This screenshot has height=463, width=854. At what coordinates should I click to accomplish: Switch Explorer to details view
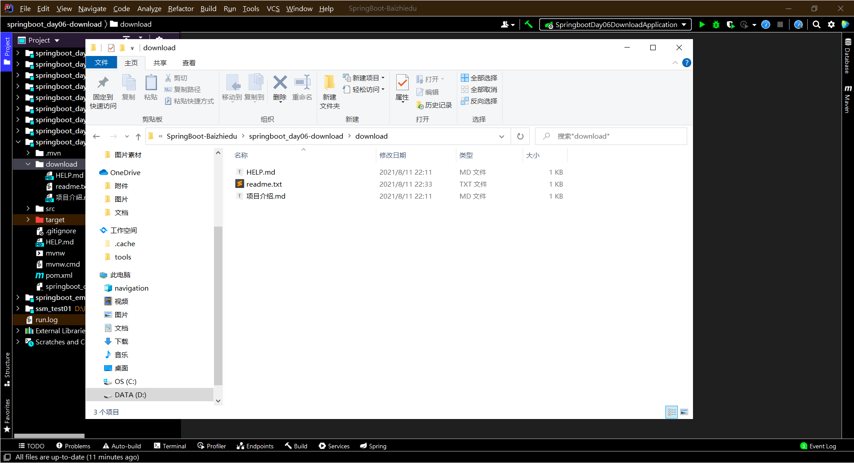tap(672, 412)
